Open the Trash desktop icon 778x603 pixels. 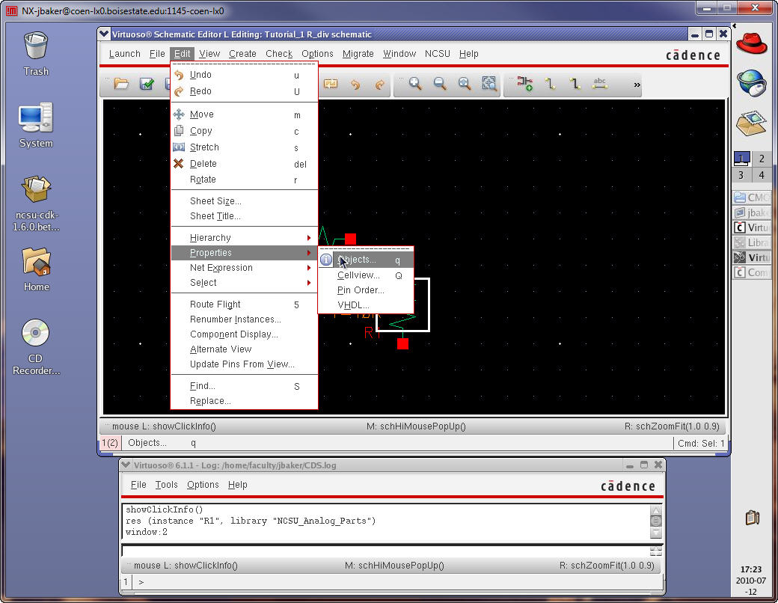coord(35,52)
